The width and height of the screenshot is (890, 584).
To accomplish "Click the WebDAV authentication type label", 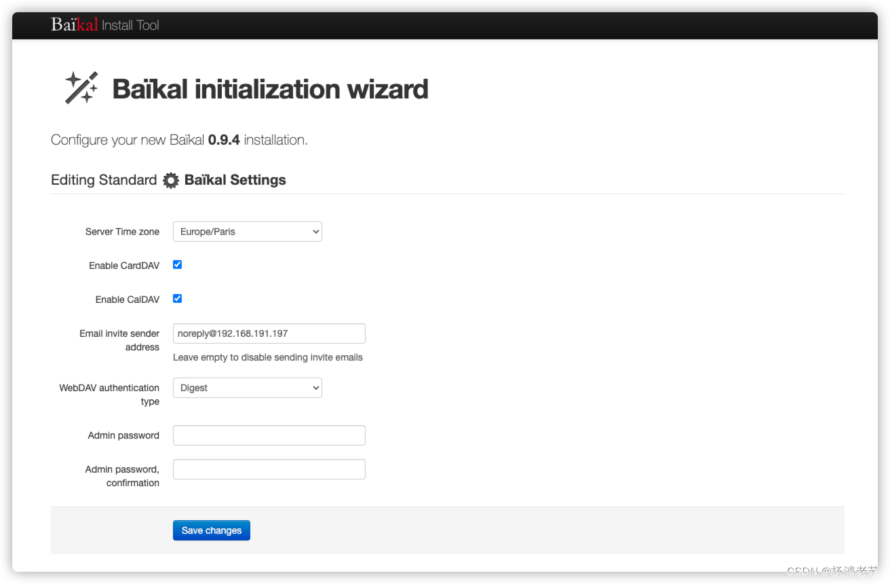I will tap(109, 395).
